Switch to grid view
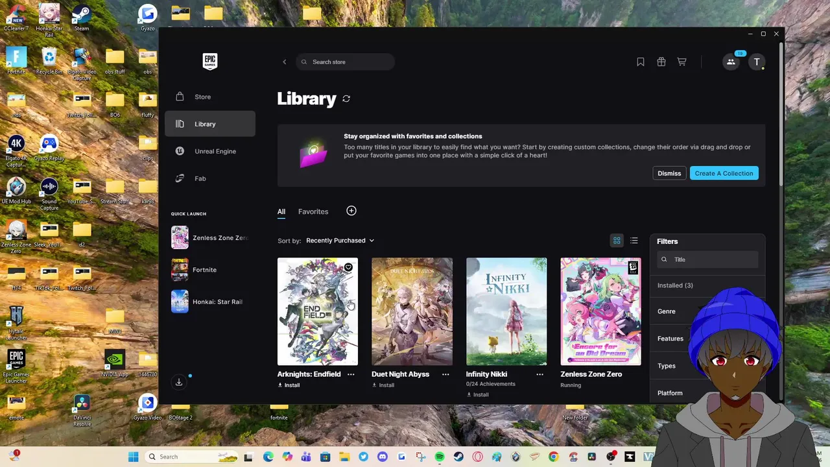 click(617, 241)
